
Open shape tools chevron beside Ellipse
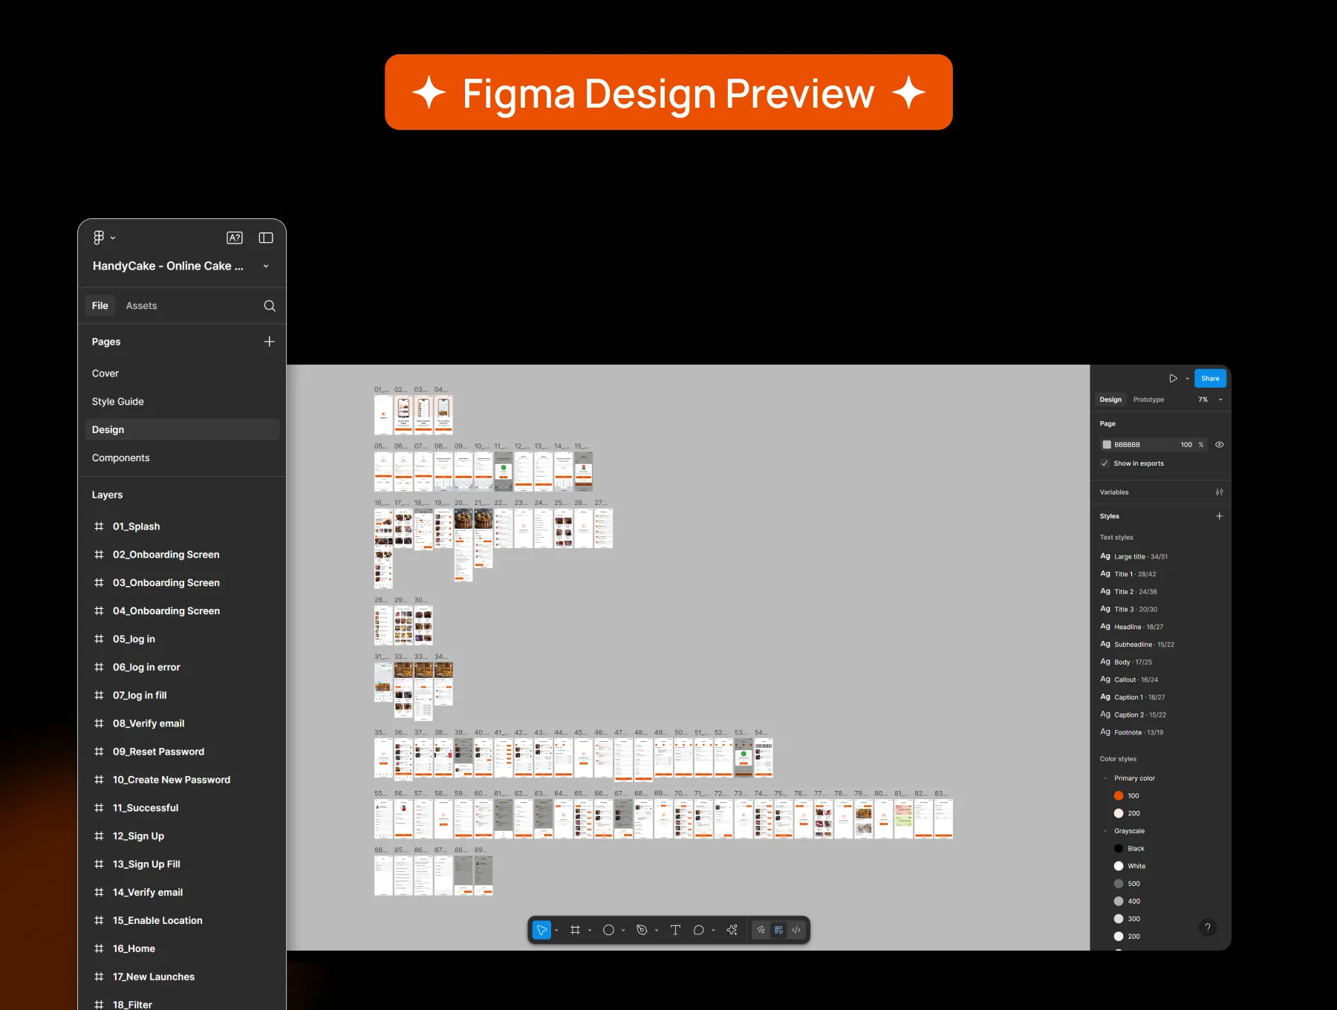tap(623, 931)
